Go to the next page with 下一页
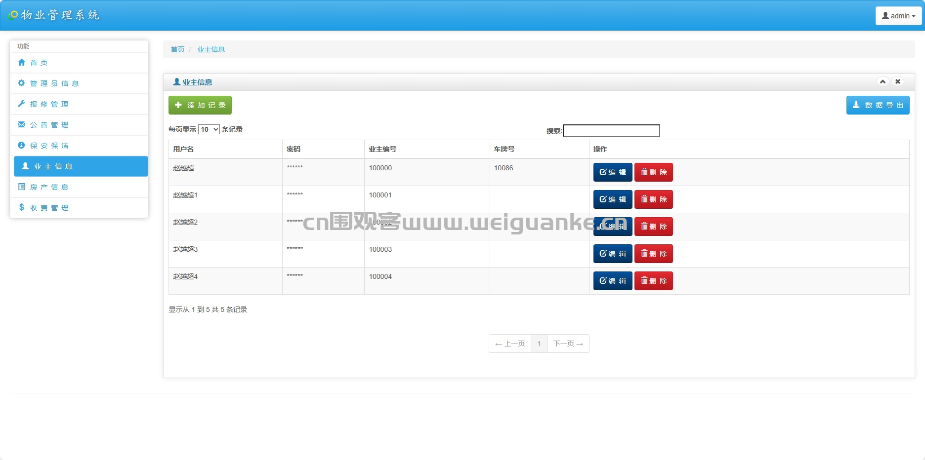Screen dimensions: 925x460 click(568, 344)
